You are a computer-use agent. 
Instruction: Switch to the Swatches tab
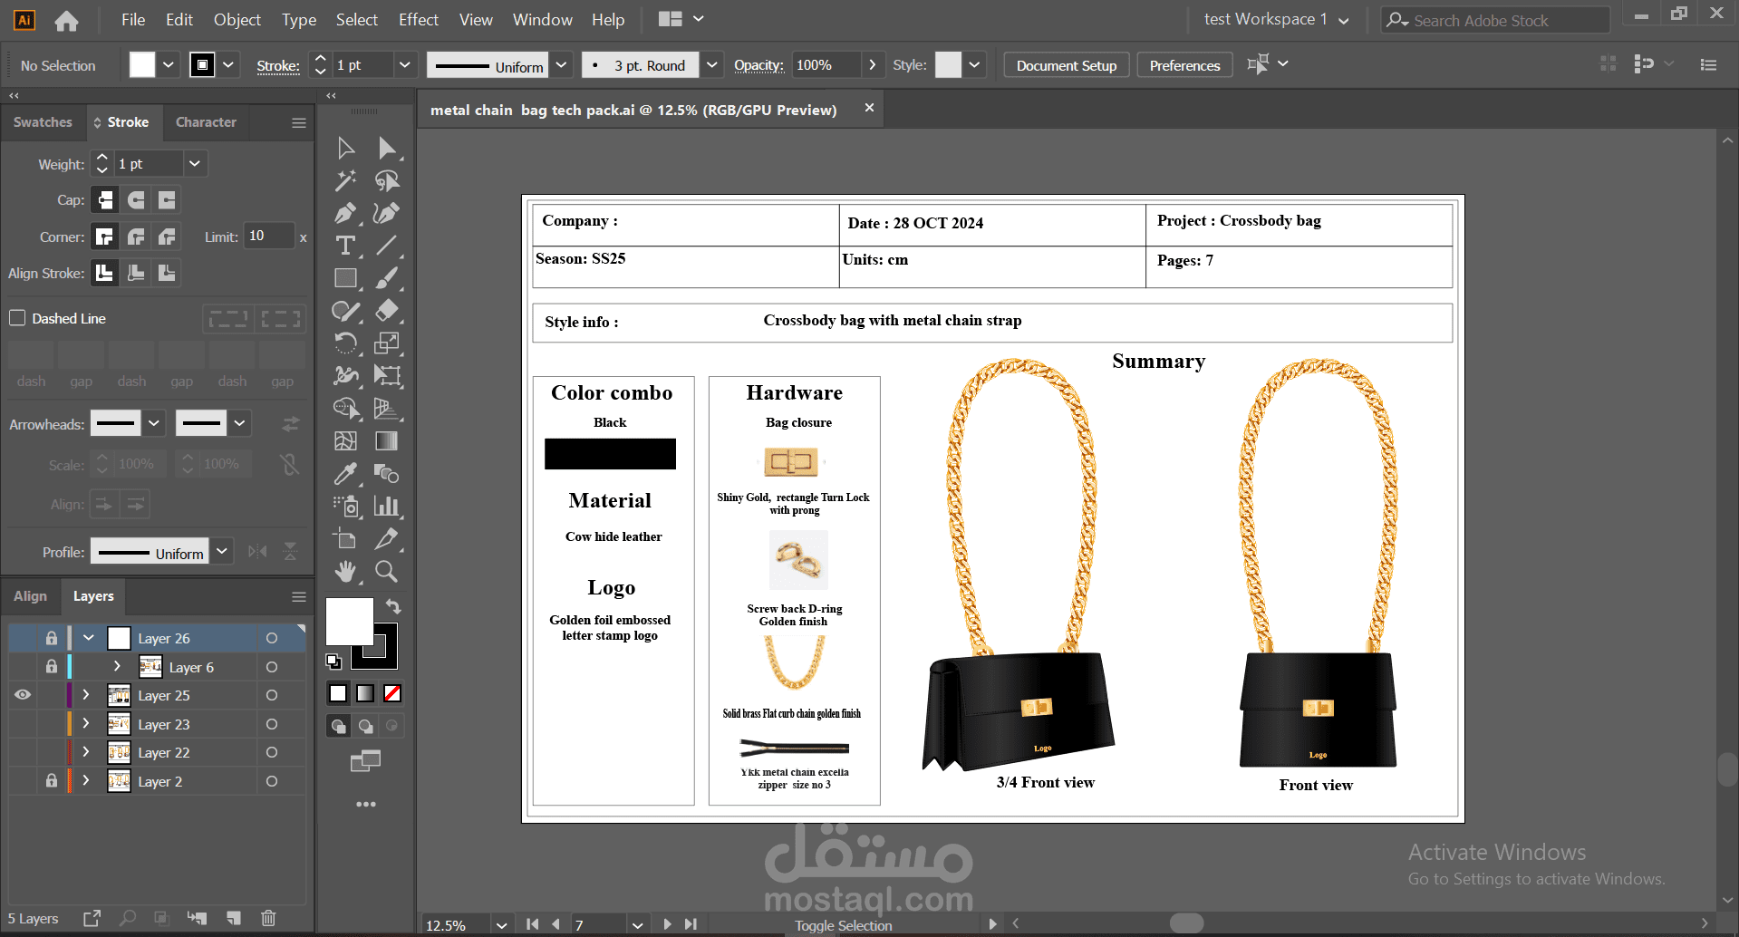43,122
